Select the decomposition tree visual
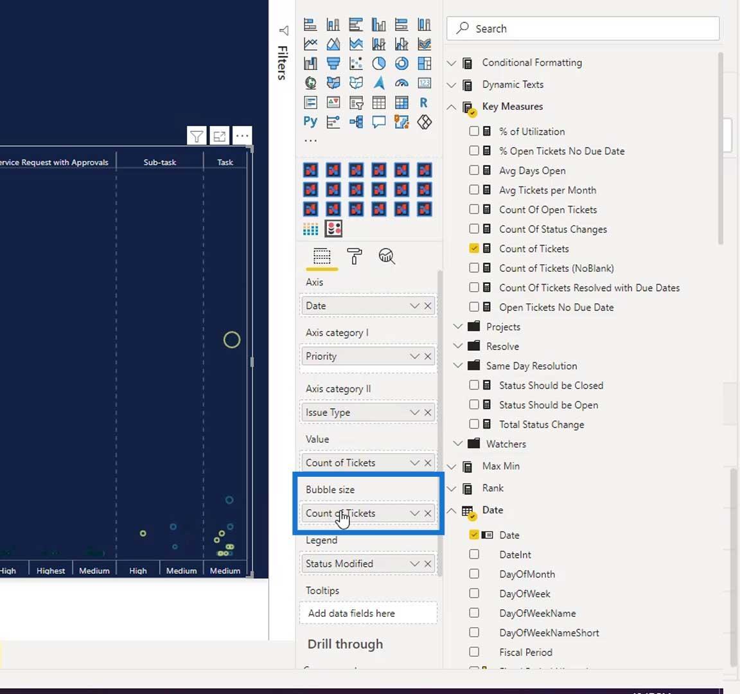Viewport: 740px width, 694px height. coord(356,122)
